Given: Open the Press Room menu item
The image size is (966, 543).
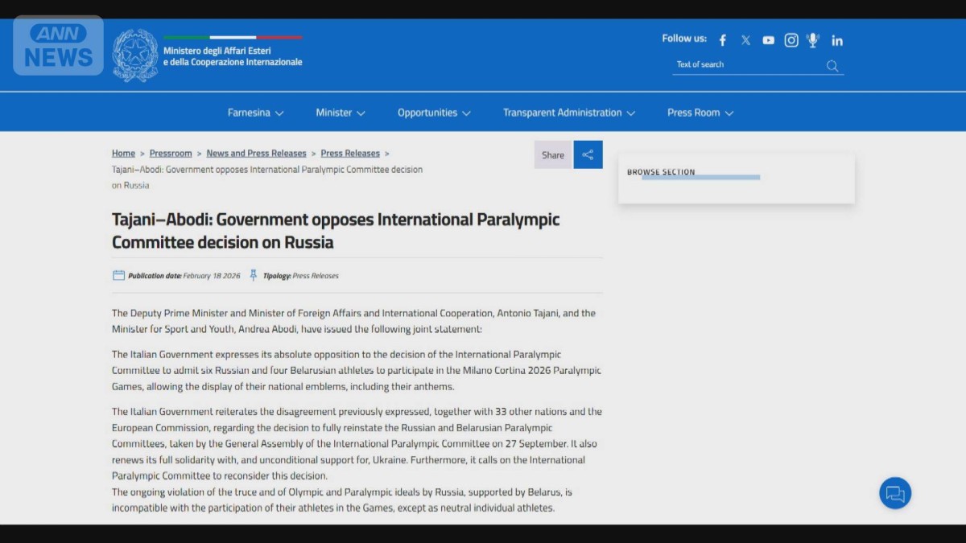Looking at the screenshot, I should point(700,113).
